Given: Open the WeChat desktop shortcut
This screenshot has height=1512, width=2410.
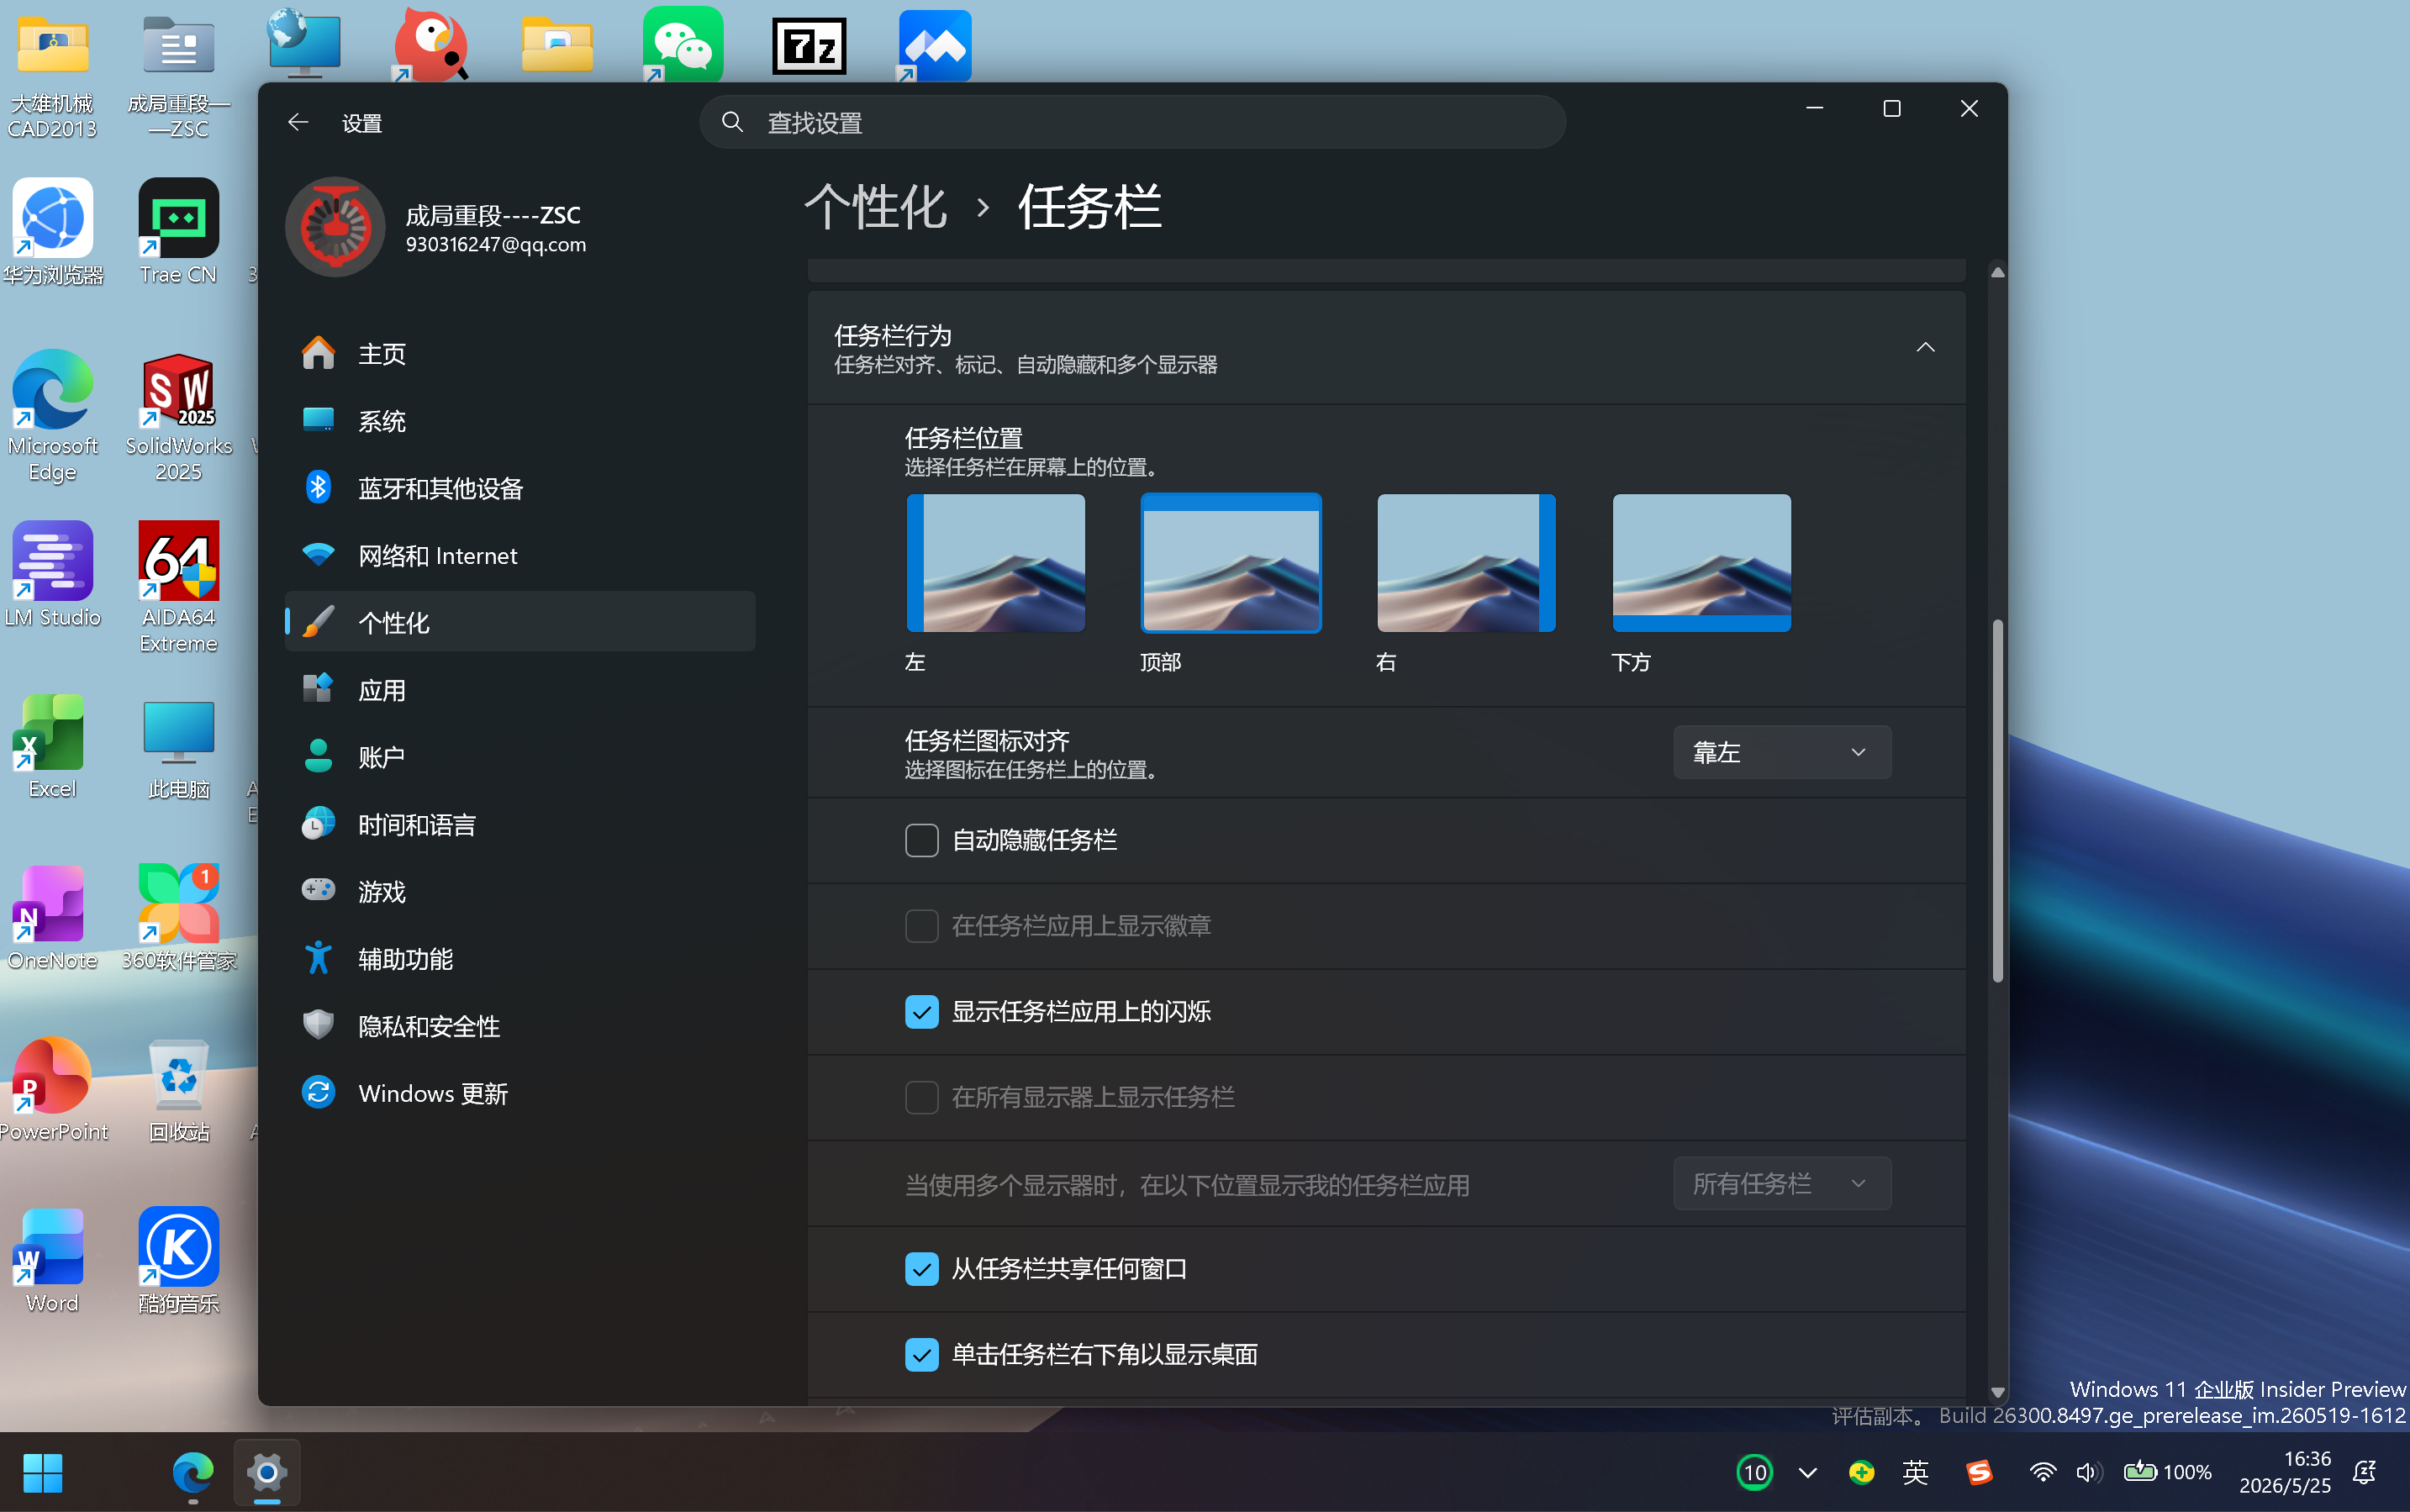Looking at the screenshot, I should pyautogui.click(x=683, y=45).
